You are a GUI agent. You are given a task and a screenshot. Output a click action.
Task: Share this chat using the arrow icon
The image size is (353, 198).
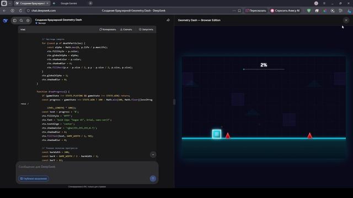168,20
